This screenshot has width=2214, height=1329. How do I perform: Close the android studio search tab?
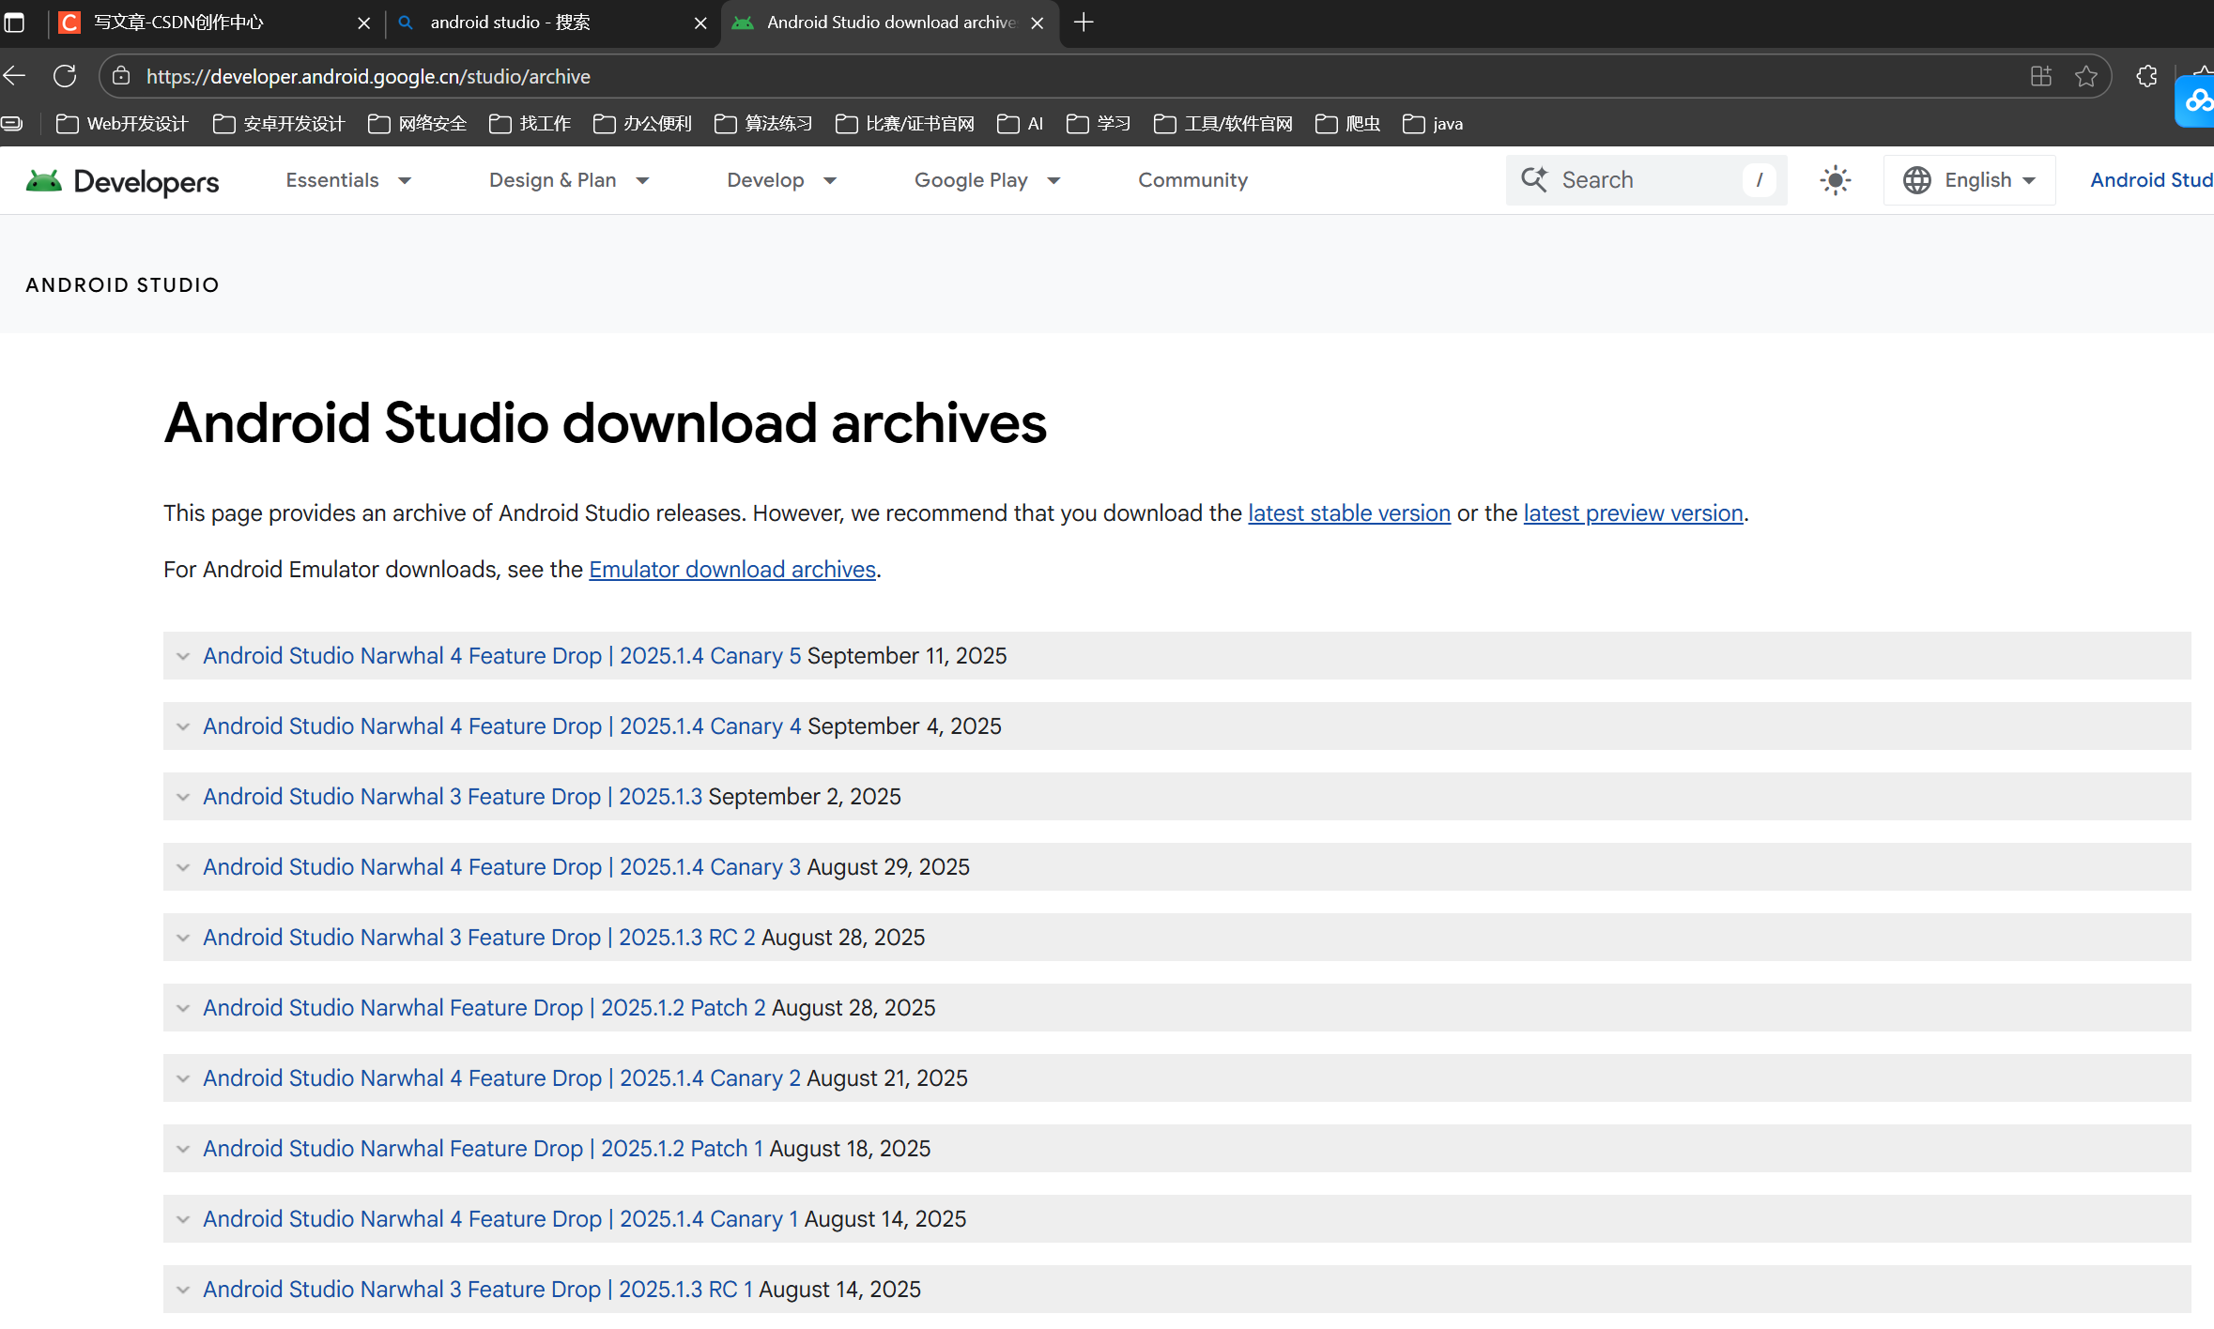pyautogui.click(x=700, y=23)
